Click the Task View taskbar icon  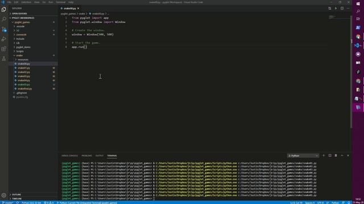click(x=358, y=19)
